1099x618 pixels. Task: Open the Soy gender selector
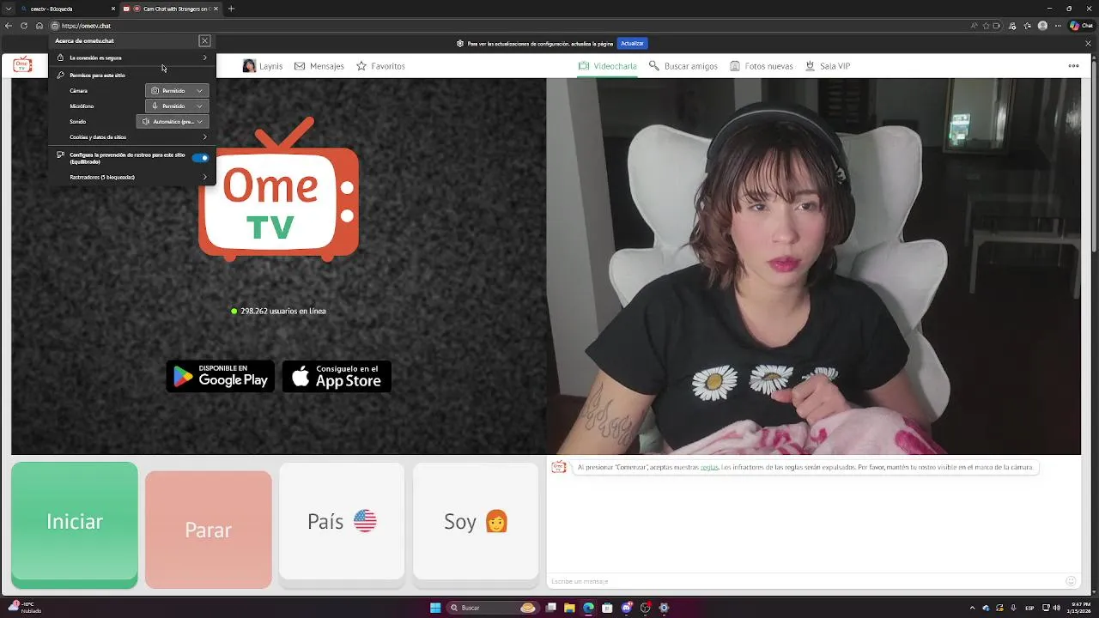pos(476,521)
